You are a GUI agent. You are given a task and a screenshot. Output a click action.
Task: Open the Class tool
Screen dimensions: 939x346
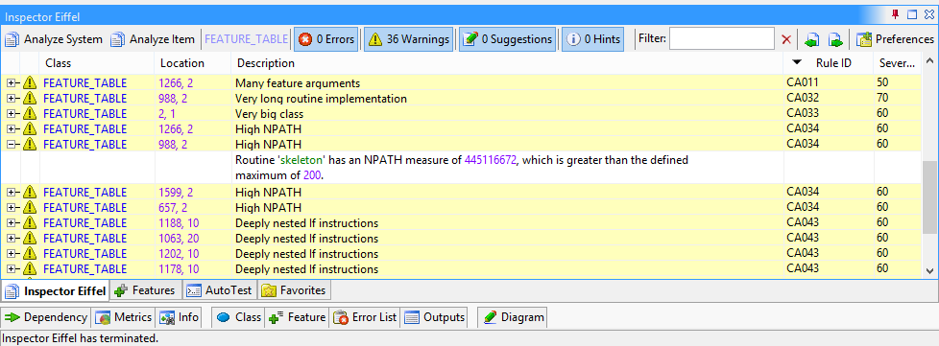239,317
